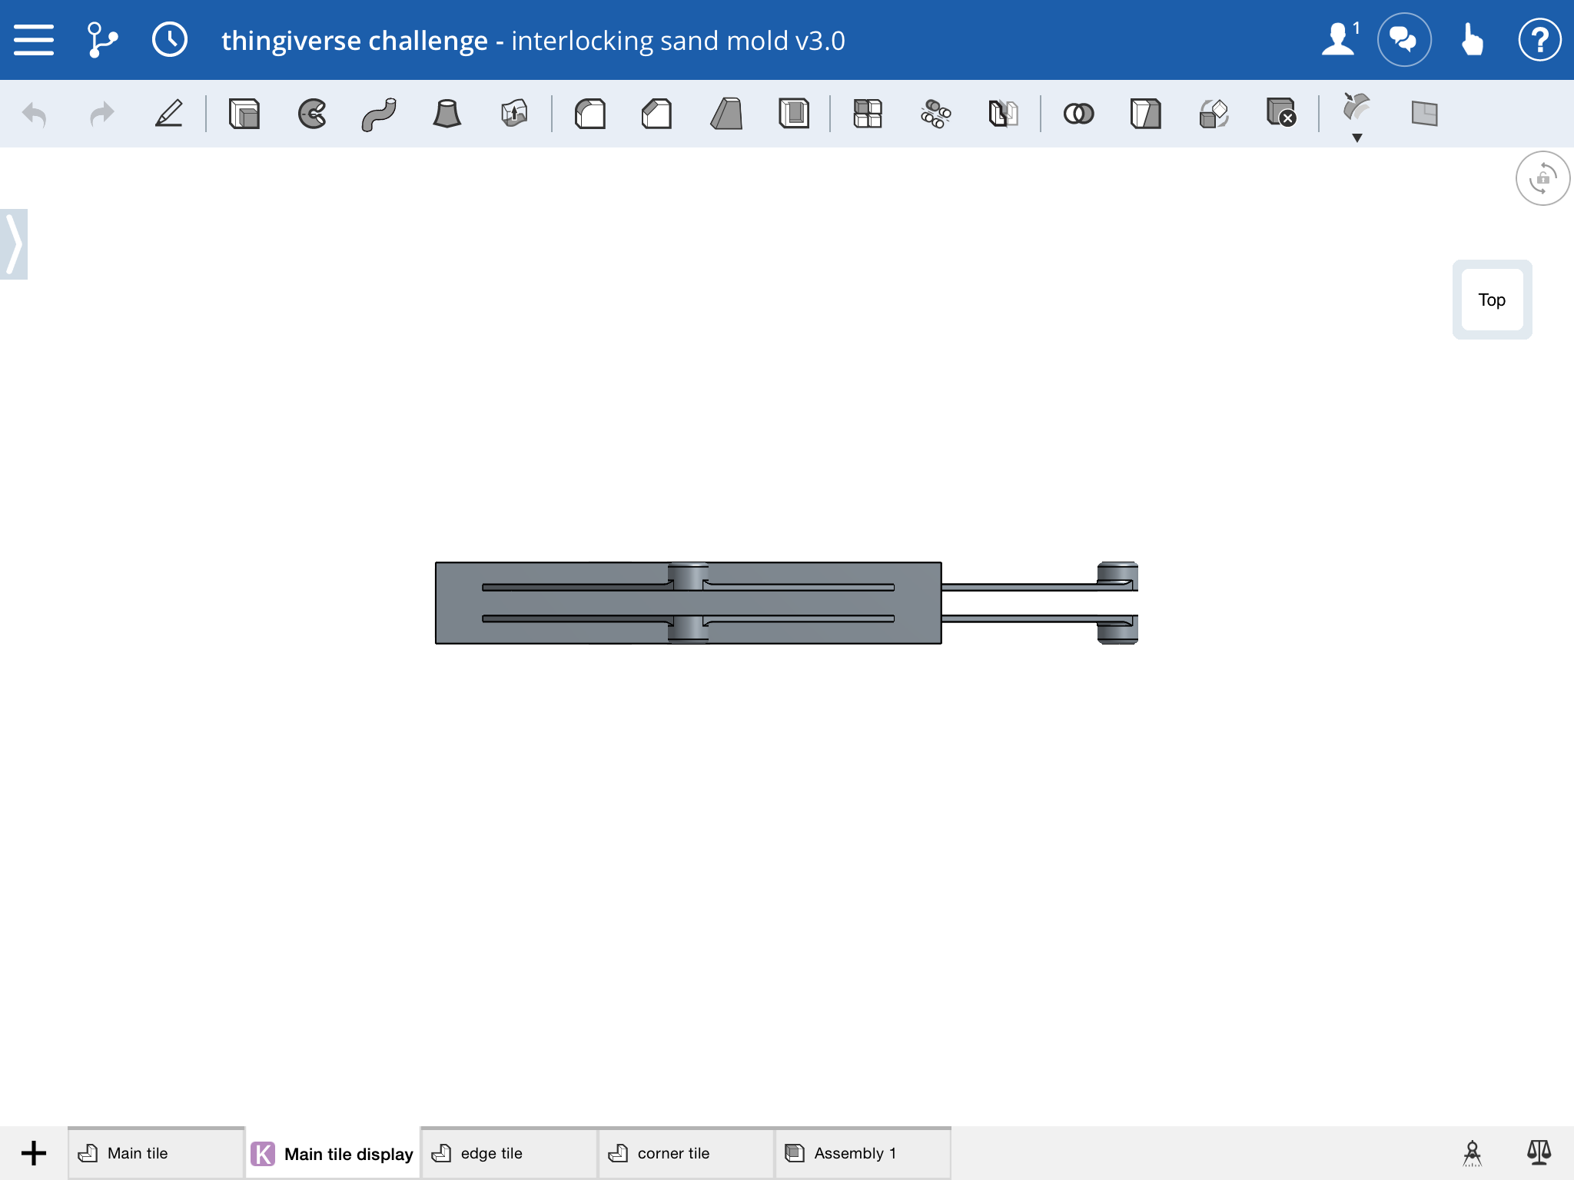Open the measure compass icon

coord(1472,1153)
